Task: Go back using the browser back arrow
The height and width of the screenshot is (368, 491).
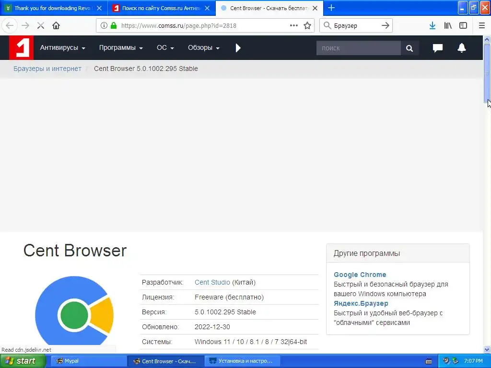Action: [10, 25]
